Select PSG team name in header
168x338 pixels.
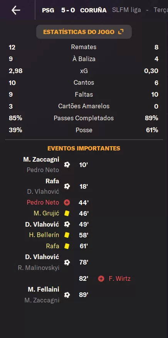[x=48, y=10]
